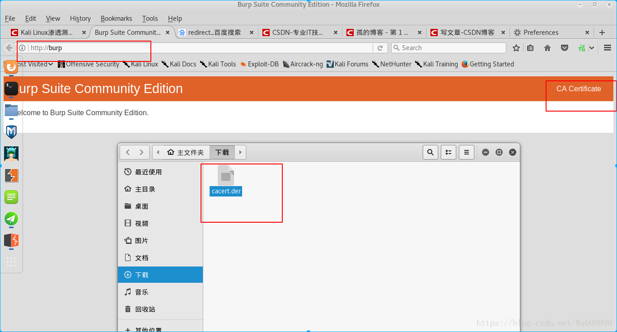Click the Firefox back arrow button
Viewport: 617px width, 332px height.
click(9, 48)
